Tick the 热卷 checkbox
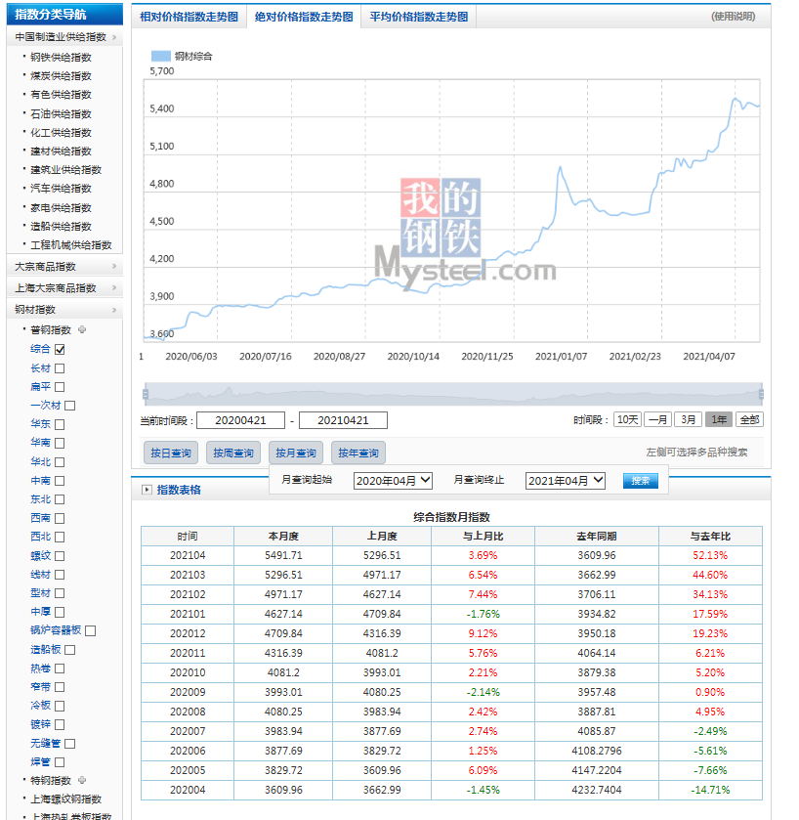The width and height of the screenshot is (799, 820). tap(60, 669)
